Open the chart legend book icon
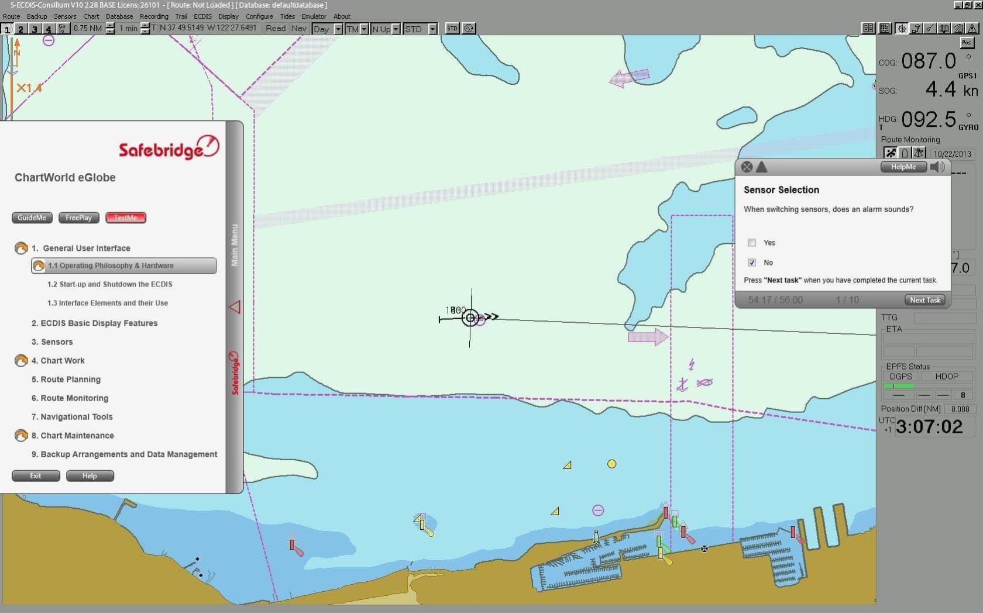This screenshot has width=983, height=614. click(x=944, y=28)
